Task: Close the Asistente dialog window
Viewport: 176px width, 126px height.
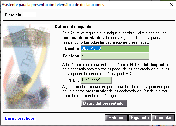Action: pyautogui.click(x=172, y=5)
